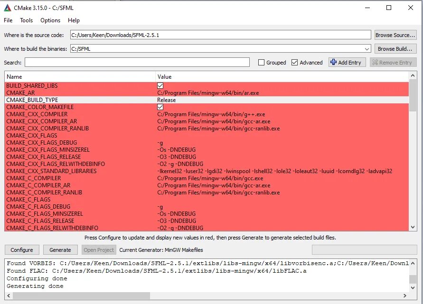Click the output log scroll right arrow
Image resolution: width=423 pixels, height=304 pixels.
tap(404, 295)
